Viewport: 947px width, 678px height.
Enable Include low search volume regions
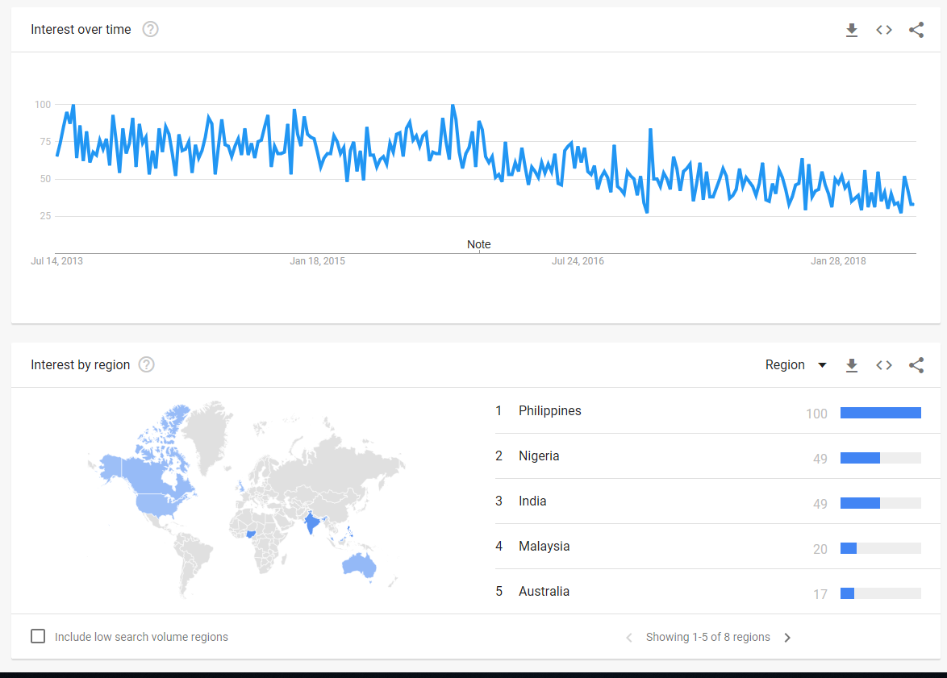(x=38, y=636)
